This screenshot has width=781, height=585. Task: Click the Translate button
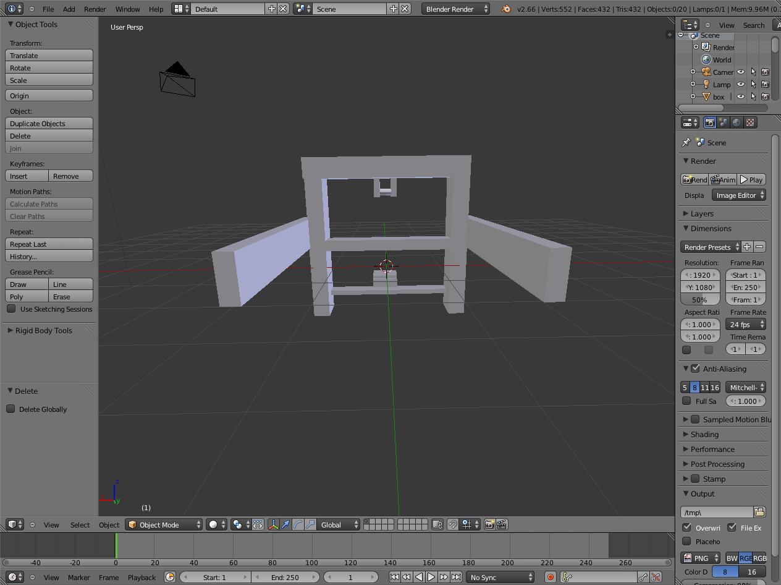coord(49,55)
